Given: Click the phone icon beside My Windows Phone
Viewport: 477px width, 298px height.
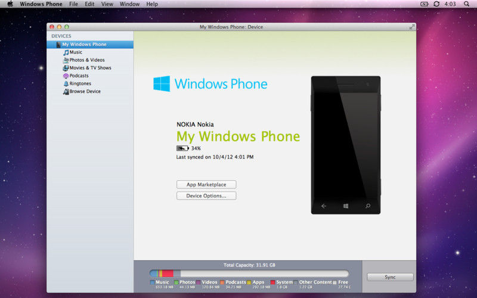Looking at the screenshot, I should tap(58, 44).
